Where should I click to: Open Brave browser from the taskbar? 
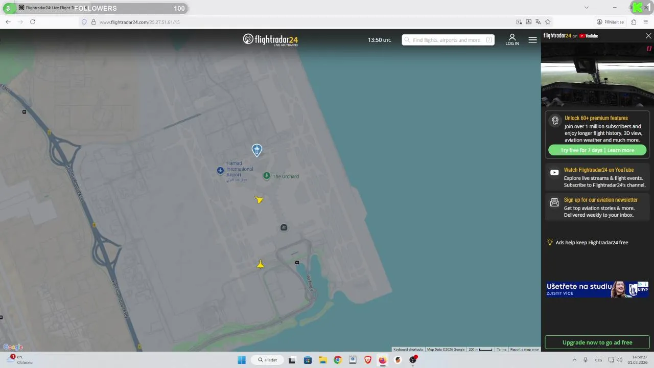(x=368, y=360)
